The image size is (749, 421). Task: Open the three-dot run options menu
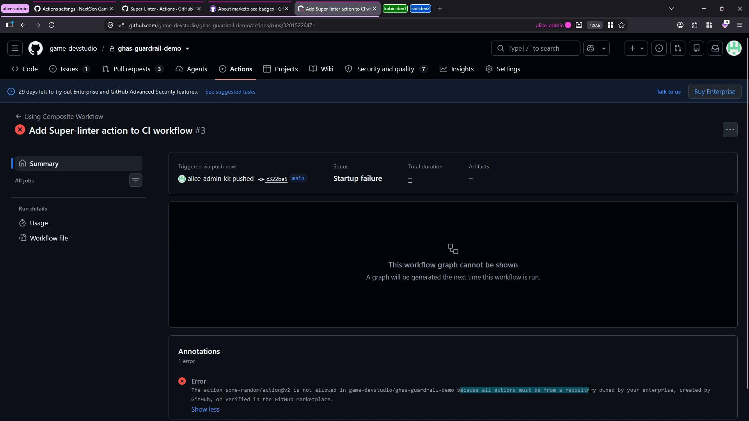click(x=730, y=130)
